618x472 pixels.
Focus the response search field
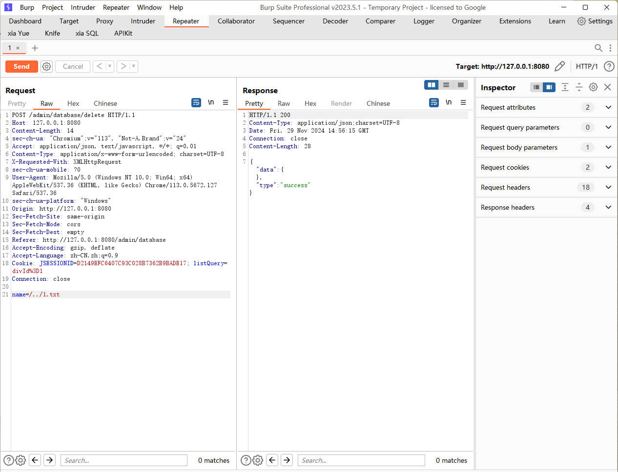click(x=361, y=460)
